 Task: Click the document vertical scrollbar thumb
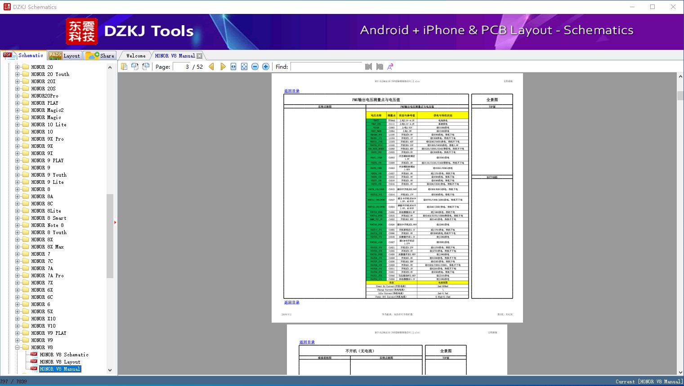tap(680, 96)
